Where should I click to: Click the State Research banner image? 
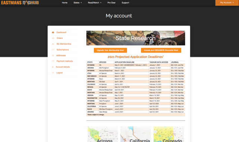pos(136,38)
